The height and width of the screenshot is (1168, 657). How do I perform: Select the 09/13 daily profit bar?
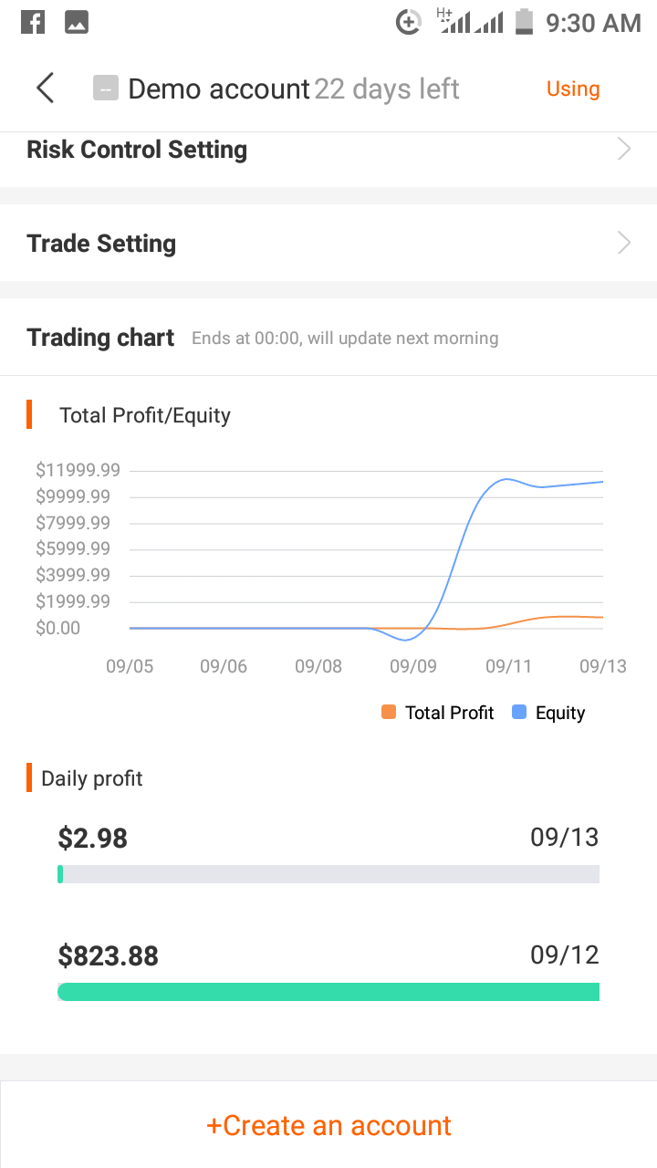pos(328,874)
